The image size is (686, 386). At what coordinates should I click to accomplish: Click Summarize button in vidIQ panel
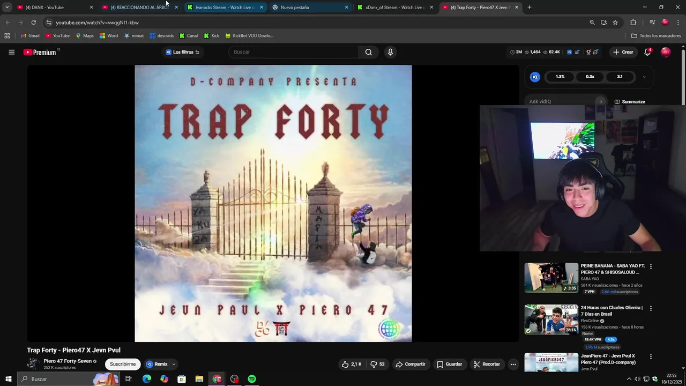630,101
